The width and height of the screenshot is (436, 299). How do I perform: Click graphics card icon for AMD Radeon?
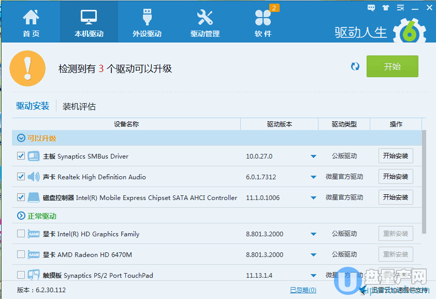coord(34,254)
